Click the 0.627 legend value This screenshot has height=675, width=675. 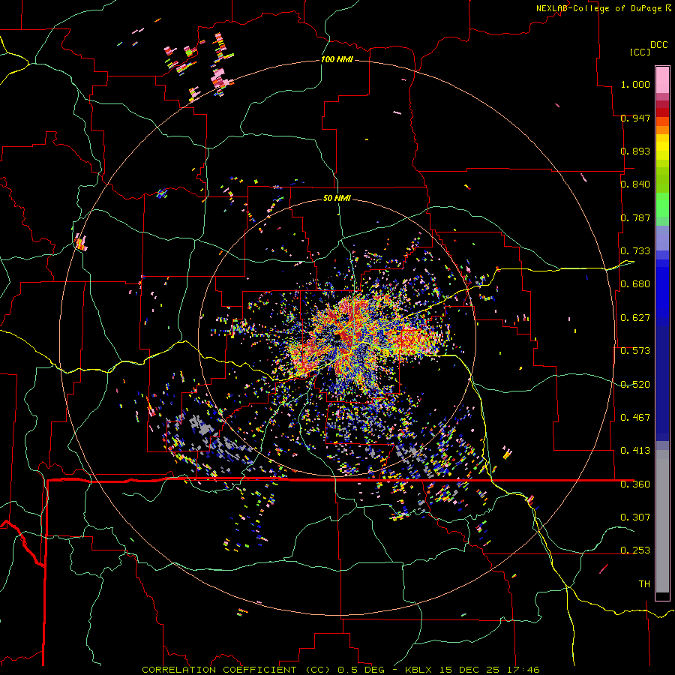[635, 318]
